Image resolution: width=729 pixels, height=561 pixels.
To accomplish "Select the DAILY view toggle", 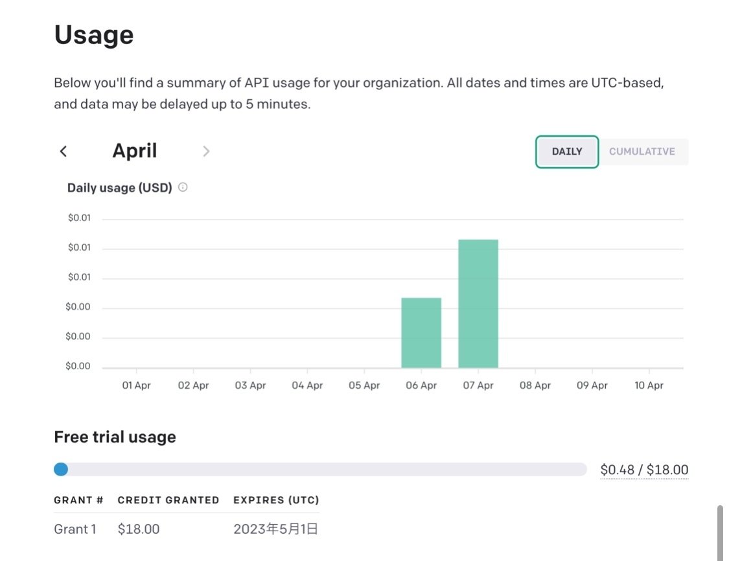I will [567, 152].
